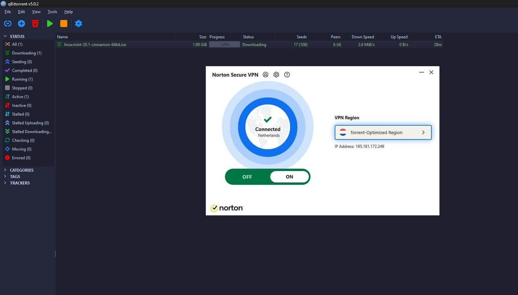Select the linuxmint-20.1-cinnamon-64bit.iso torrent row
Image resolution: width=518 pixels, height=295 pixels.
[95, 44]
